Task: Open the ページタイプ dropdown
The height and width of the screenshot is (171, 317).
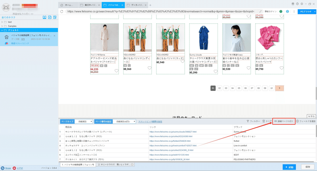Action: coord(84,122)
